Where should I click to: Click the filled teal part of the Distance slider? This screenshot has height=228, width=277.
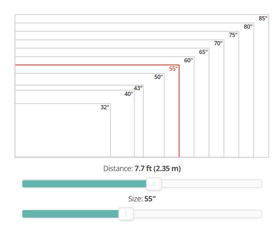point(84,184)
